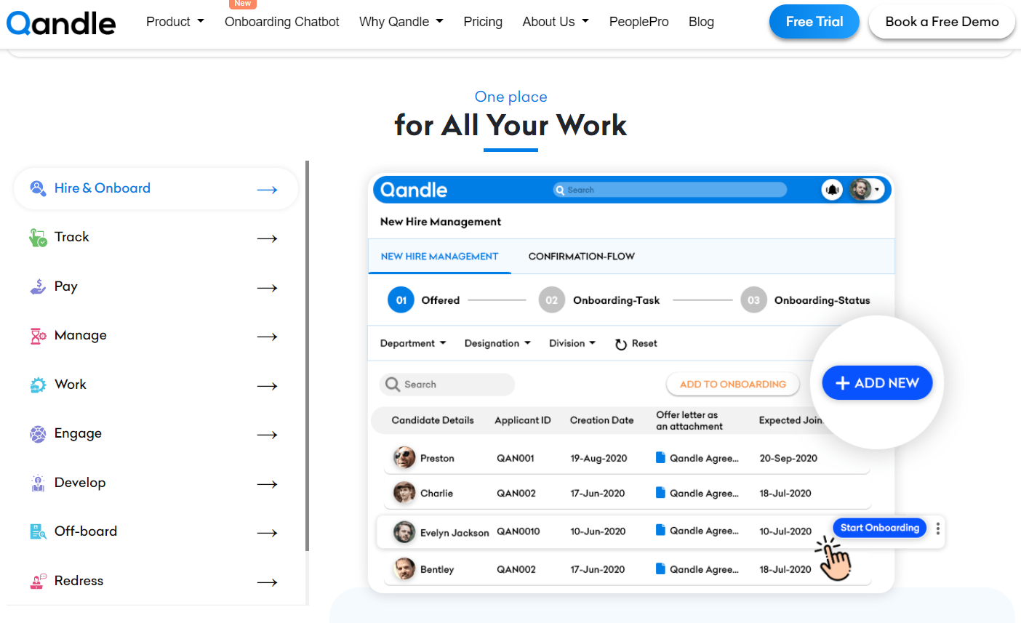Click arrow next to Engage
This screenshot has height=623, width=1021.
point(268,435)
